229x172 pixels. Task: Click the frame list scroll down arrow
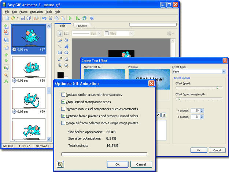coord(49,139)
